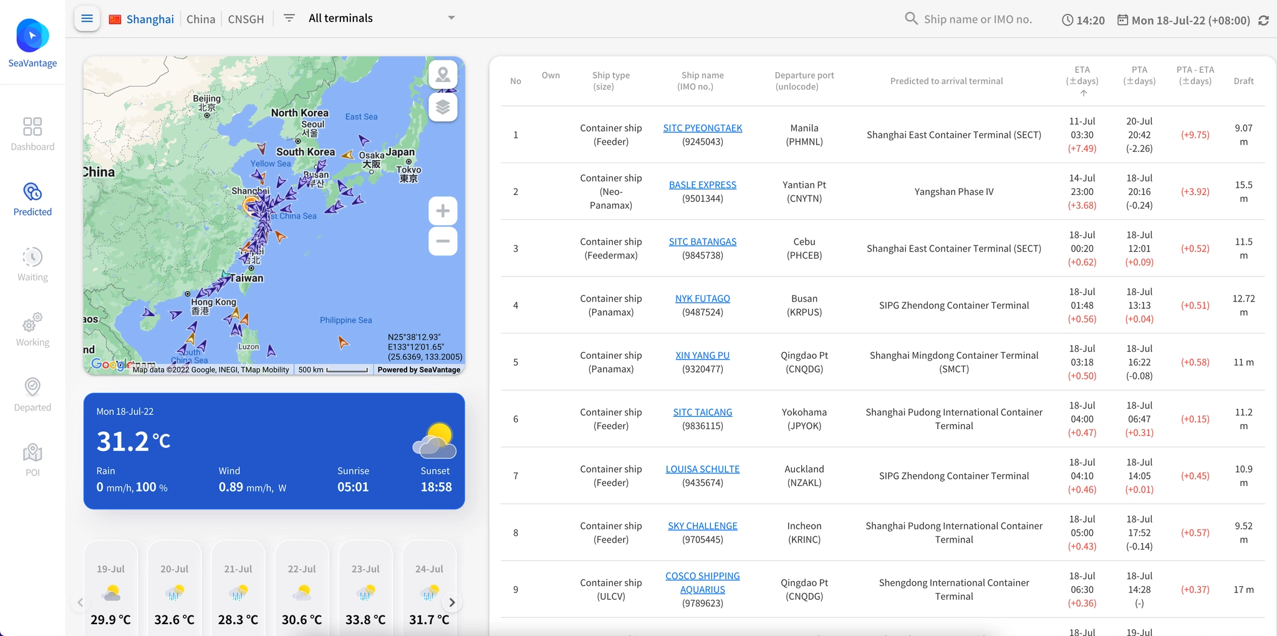The width and height of the screenshot is (1277, 636).
Task: Sort by Draft column header
Action: (x=1243, y=81)
